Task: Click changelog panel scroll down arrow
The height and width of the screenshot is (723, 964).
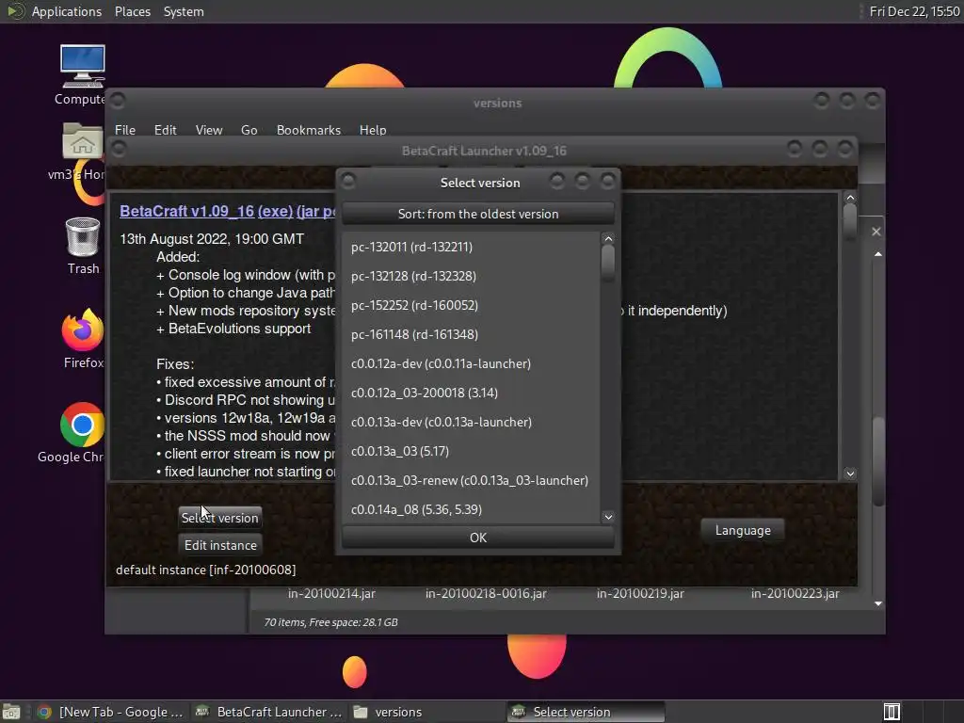Action: click(x=850, y=474)
